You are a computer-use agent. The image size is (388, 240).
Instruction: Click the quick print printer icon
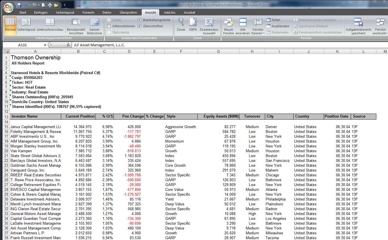50,5
